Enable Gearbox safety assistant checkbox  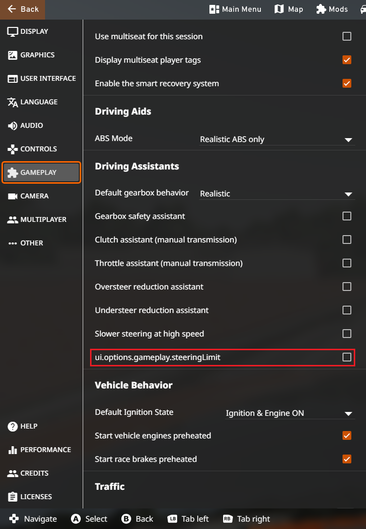(347, 216)
